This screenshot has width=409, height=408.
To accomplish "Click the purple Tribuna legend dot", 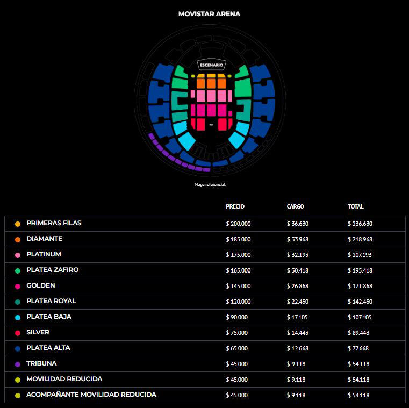I will pyautogui.click(x=18, y=364).
